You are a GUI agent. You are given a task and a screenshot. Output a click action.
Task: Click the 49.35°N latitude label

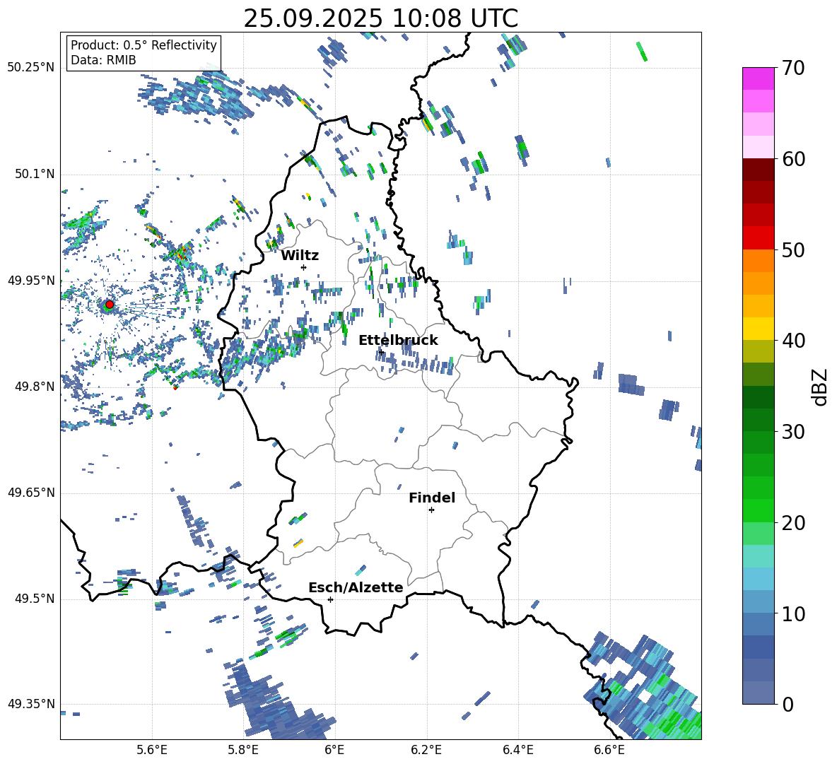[x=31, y=704]
